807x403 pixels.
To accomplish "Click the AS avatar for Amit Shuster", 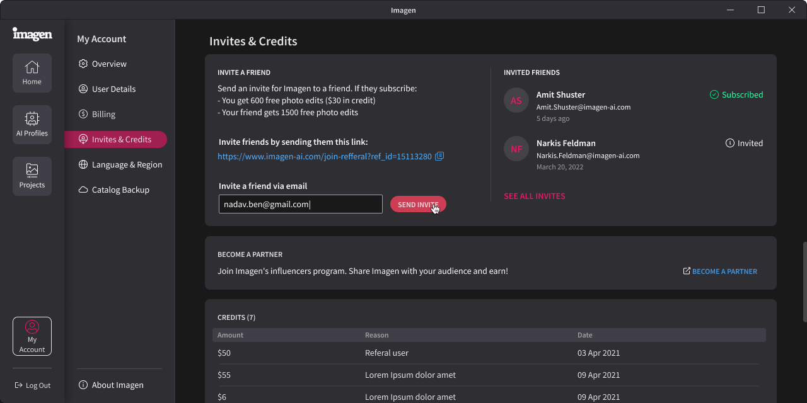I will (x=516, y=101).
